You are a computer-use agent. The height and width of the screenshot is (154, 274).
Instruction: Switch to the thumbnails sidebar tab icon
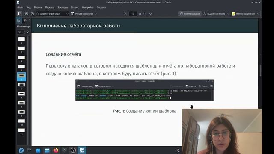tap(19, 21)
